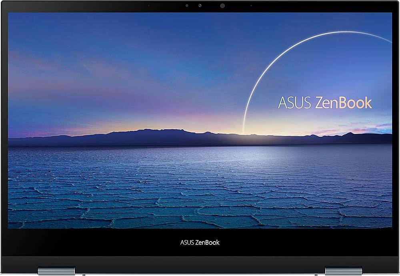Click the small IR emitter dot left of sensor
Screen dimensions: 400x276
[187, 6]
